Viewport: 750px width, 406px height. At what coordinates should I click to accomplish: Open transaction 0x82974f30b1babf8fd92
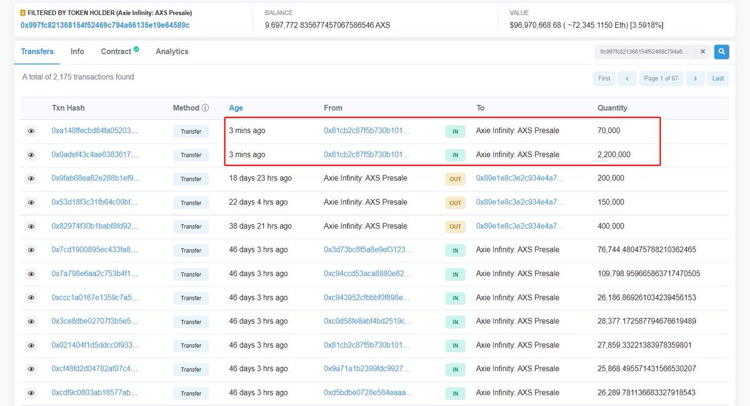pyautogui.click(x=95, y=225)
